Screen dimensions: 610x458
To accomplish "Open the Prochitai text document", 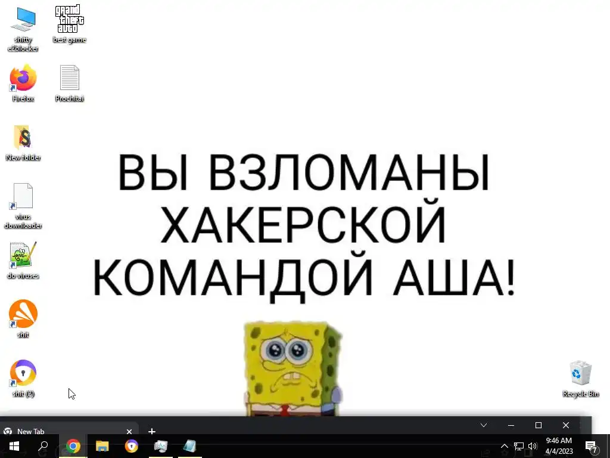I will (69, 83).
